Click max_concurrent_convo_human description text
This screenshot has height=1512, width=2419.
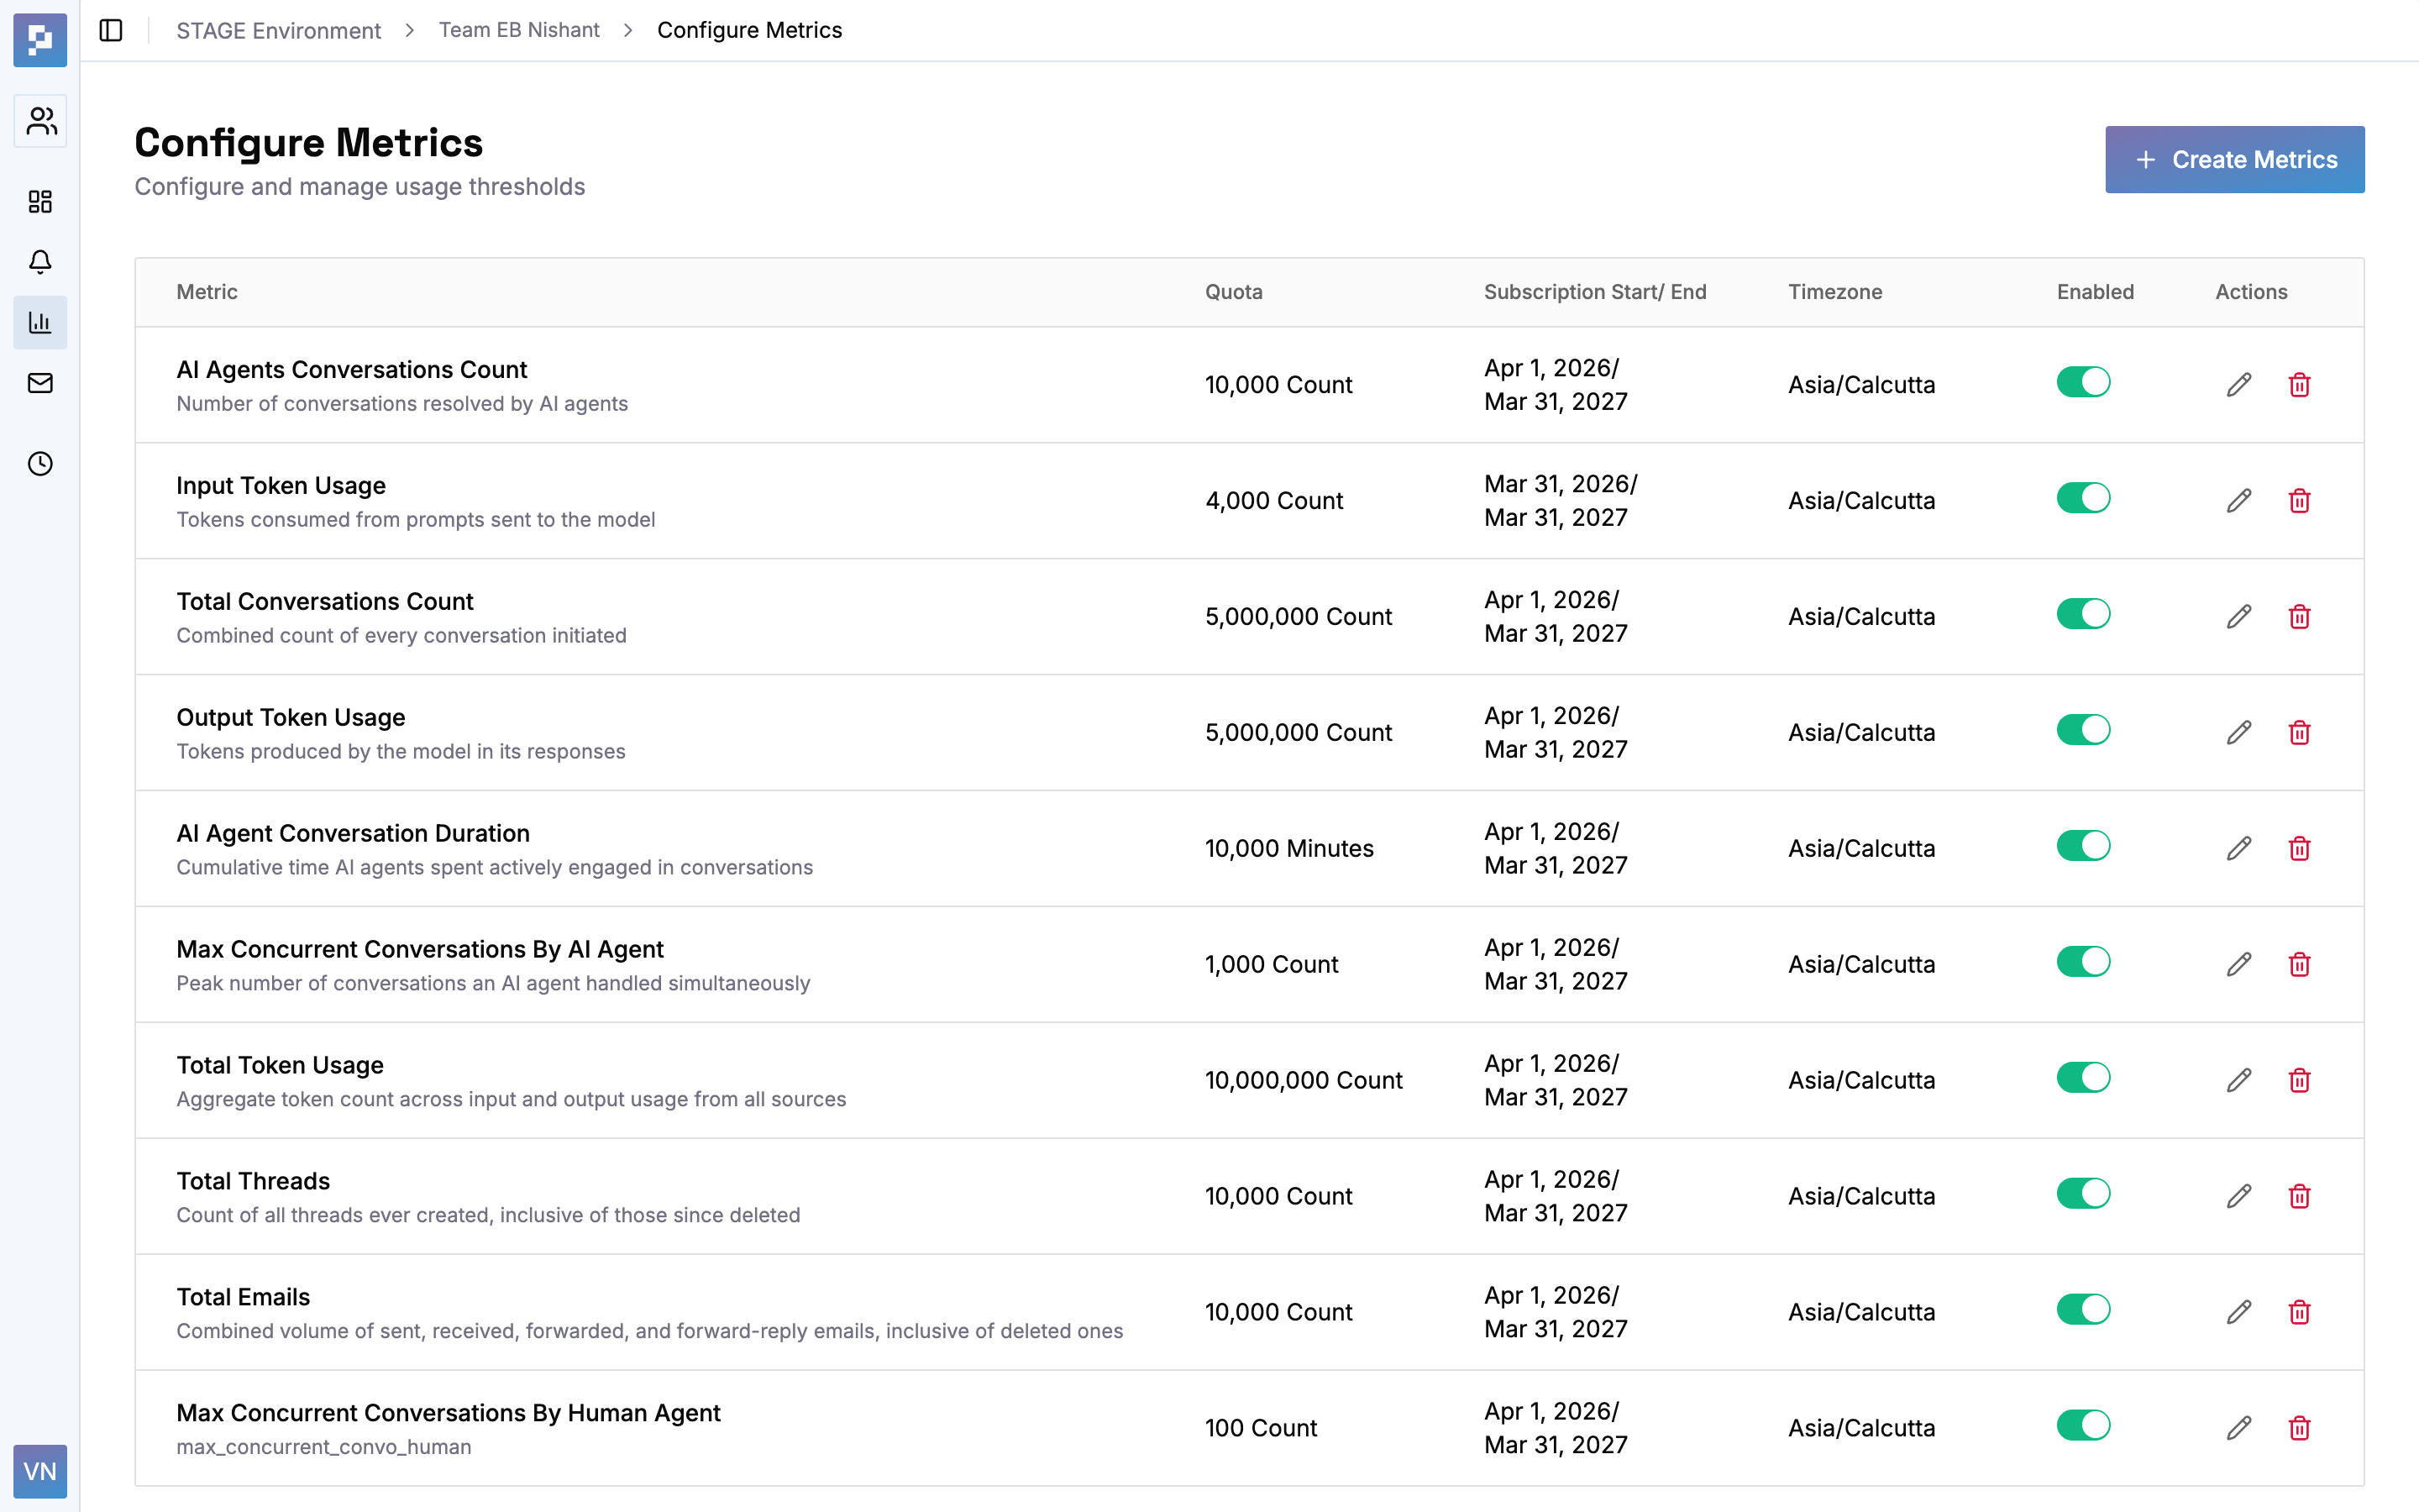point(324,1447)
